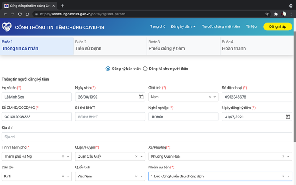The width and height of the screenshot is (296, 185).
Task: Clear the Giới tính selection
Action: (210, 97)
